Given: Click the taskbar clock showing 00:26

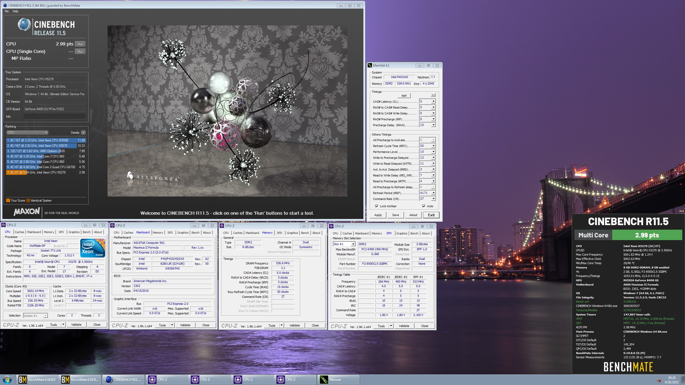Looking at the screenshot, I should coord(672,378).
